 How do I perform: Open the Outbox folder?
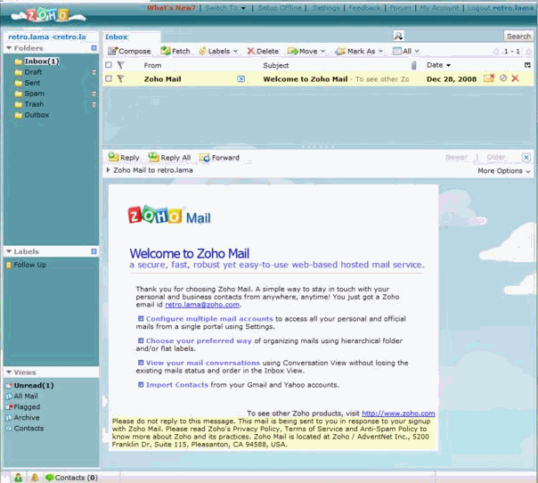(x=37, y=115)
